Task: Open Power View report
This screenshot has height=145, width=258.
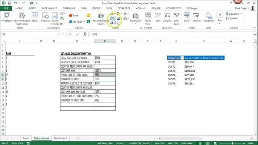Action: [148, 19]
